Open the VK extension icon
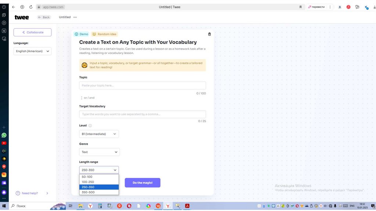Viewport: 376px width, 211px height. click(x=340, y=7)
